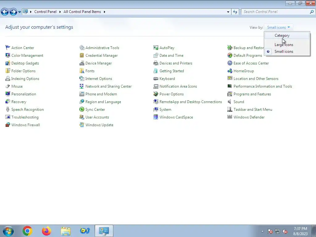Click the search magnifier icon
316x237 pixels.
312,12
